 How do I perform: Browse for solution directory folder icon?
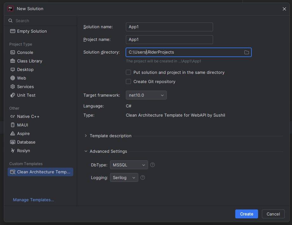(x=246, y=52)
